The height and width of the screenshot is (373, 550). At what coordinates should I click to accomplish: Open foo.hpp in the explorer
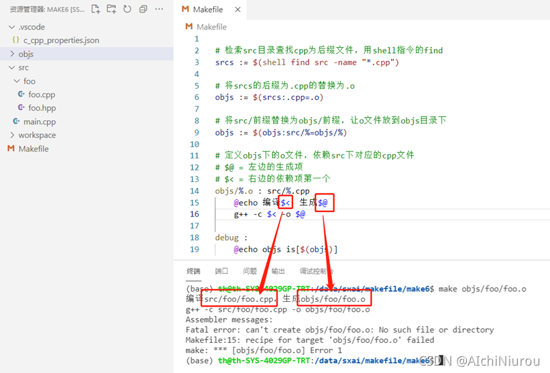click(87, 108)
